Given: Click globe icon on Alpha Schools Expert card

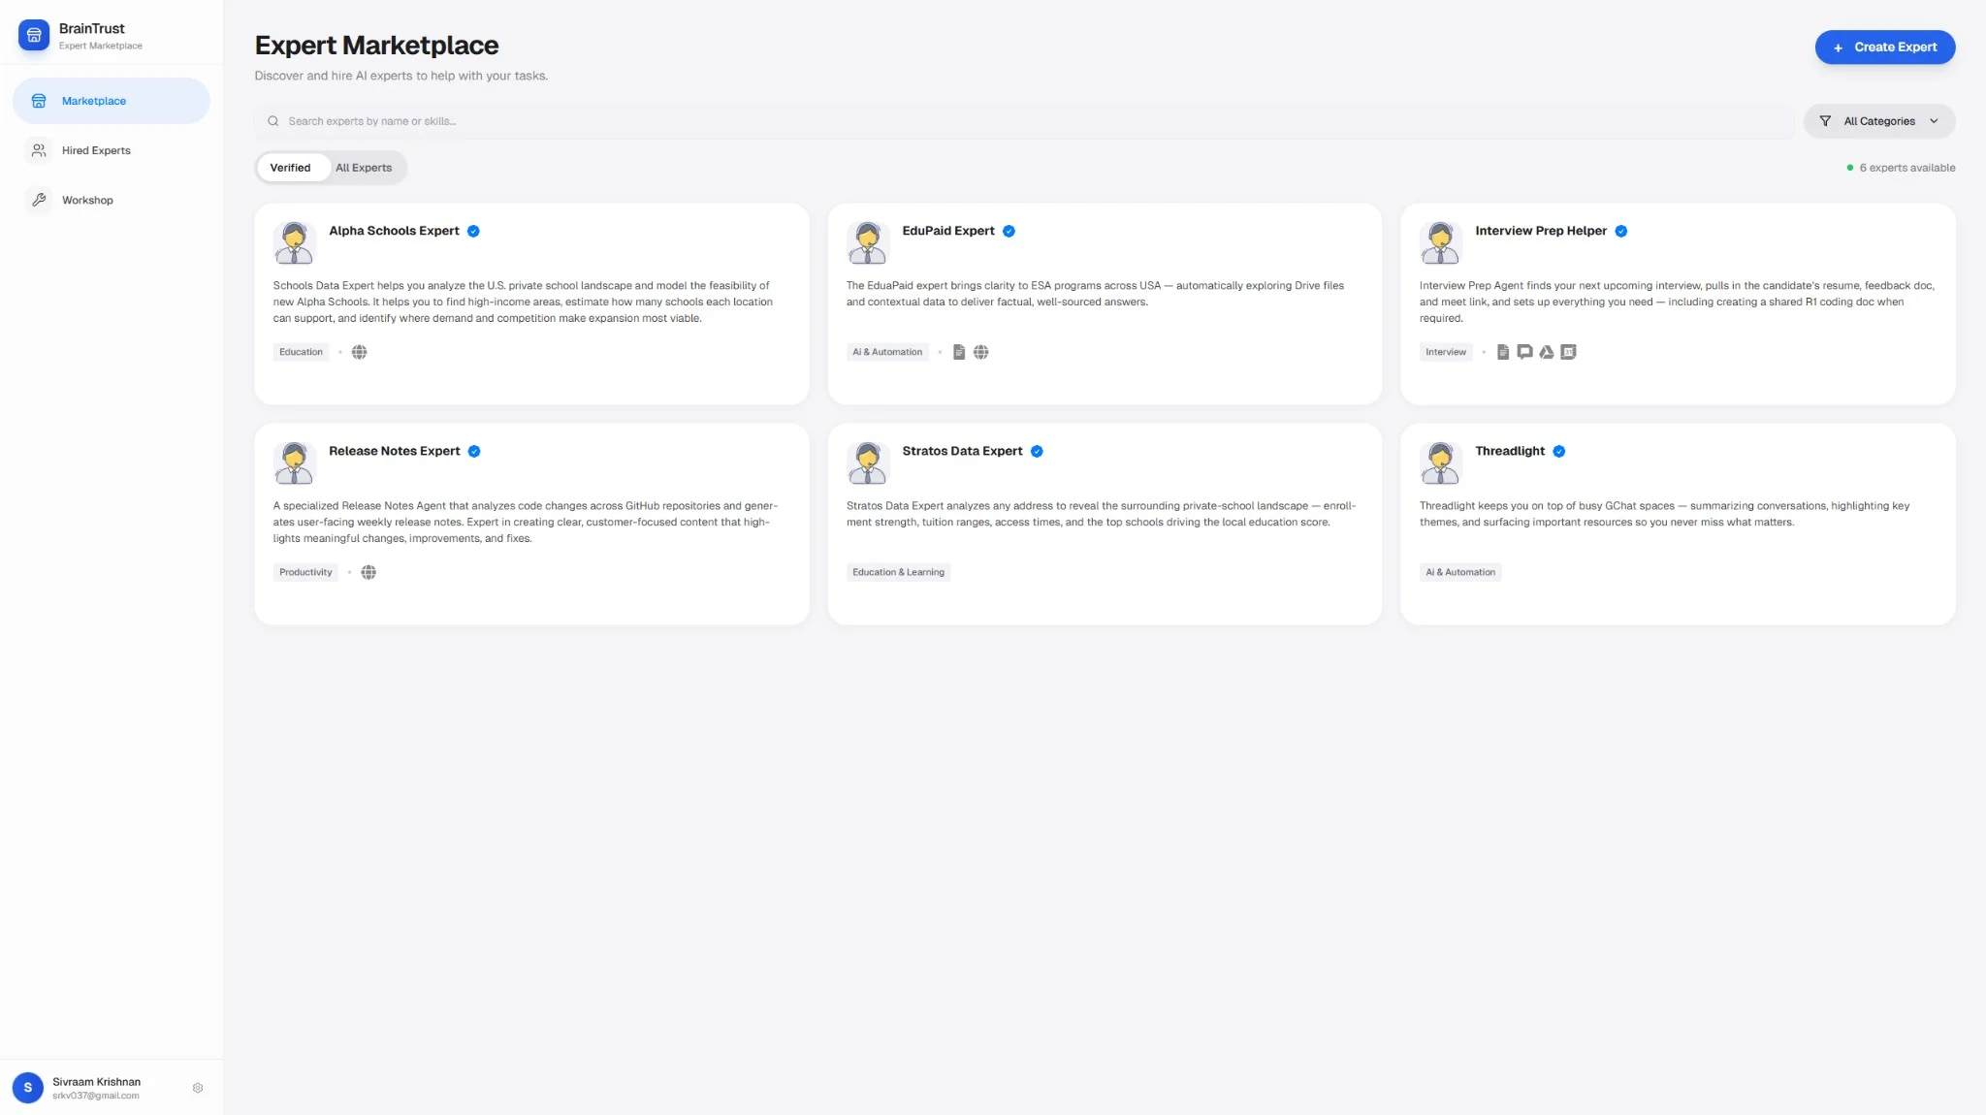Looking at the screenshot, I should tap(359, 352).
